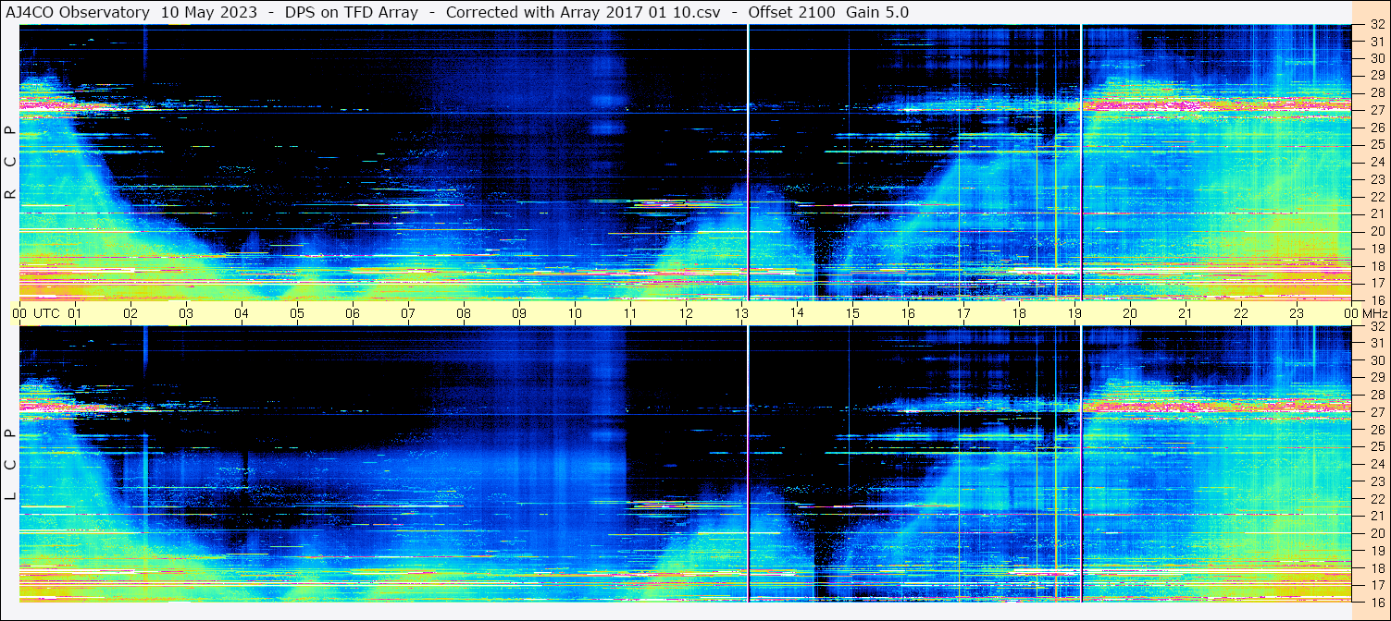
Task: Click the 24 MHz label on RCP scale
Action: pos(1376,162)
